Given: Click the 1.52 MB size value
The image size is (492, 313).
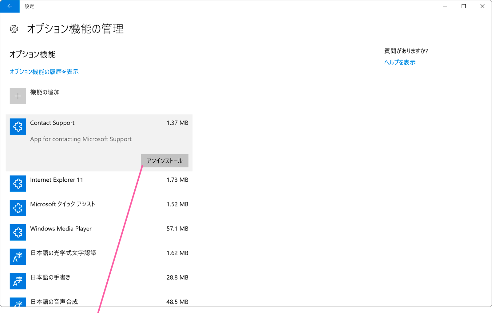Looking at the screenshot, I should tap(177, 204).
